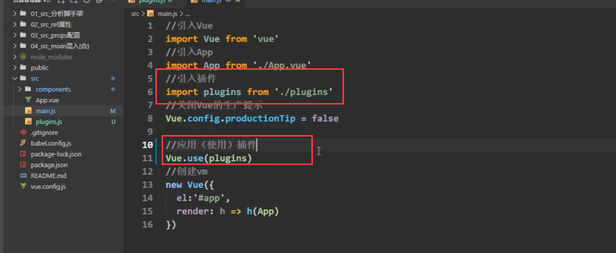
Task: Click the M status badge on main.js
Action: point(113,111)
